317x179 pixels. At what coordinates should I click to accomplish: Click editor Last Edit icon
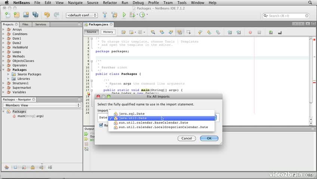tap(123, 32)
